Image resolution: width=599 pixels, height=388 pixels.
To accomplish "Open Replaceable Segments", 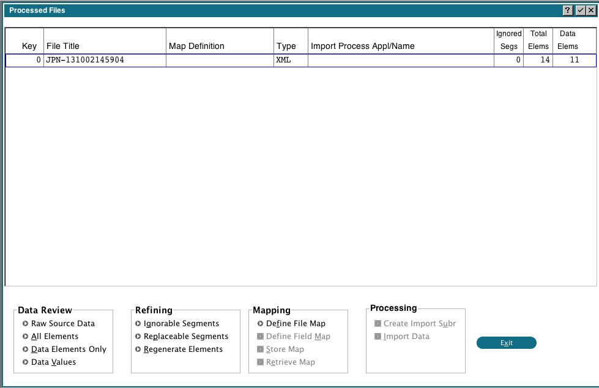I will pos(186,336).
